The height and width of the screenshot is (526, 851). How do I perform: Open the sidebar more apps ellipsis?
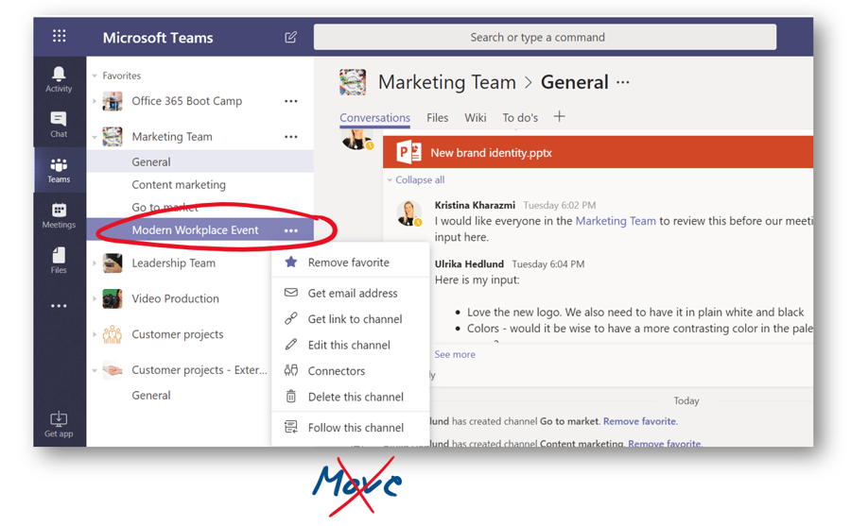pyautogui.click(x=59, y=306)
